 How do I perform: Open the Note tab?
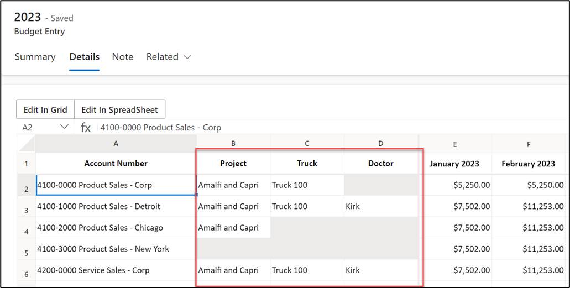tap(123, 57)
